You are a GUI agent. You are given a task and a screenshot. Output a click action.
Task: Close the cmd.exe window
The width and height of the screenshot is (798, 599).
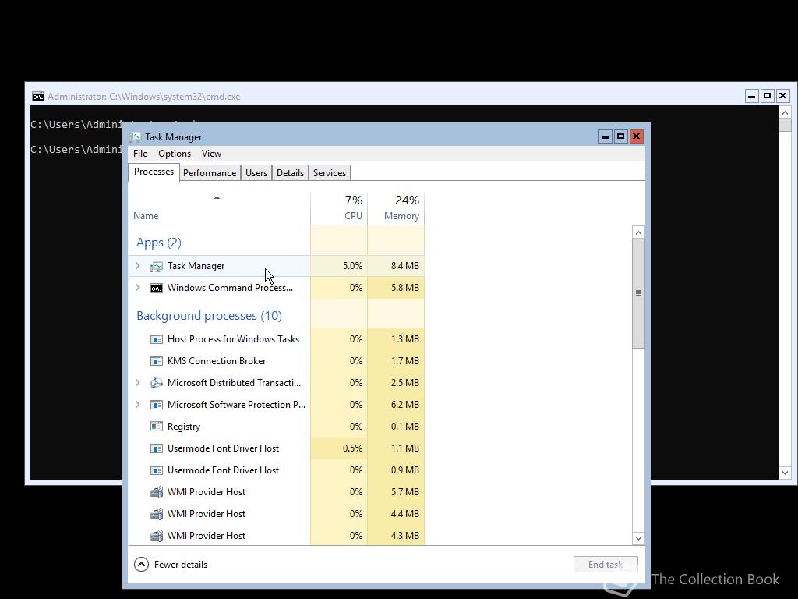(x=782, y=96)
